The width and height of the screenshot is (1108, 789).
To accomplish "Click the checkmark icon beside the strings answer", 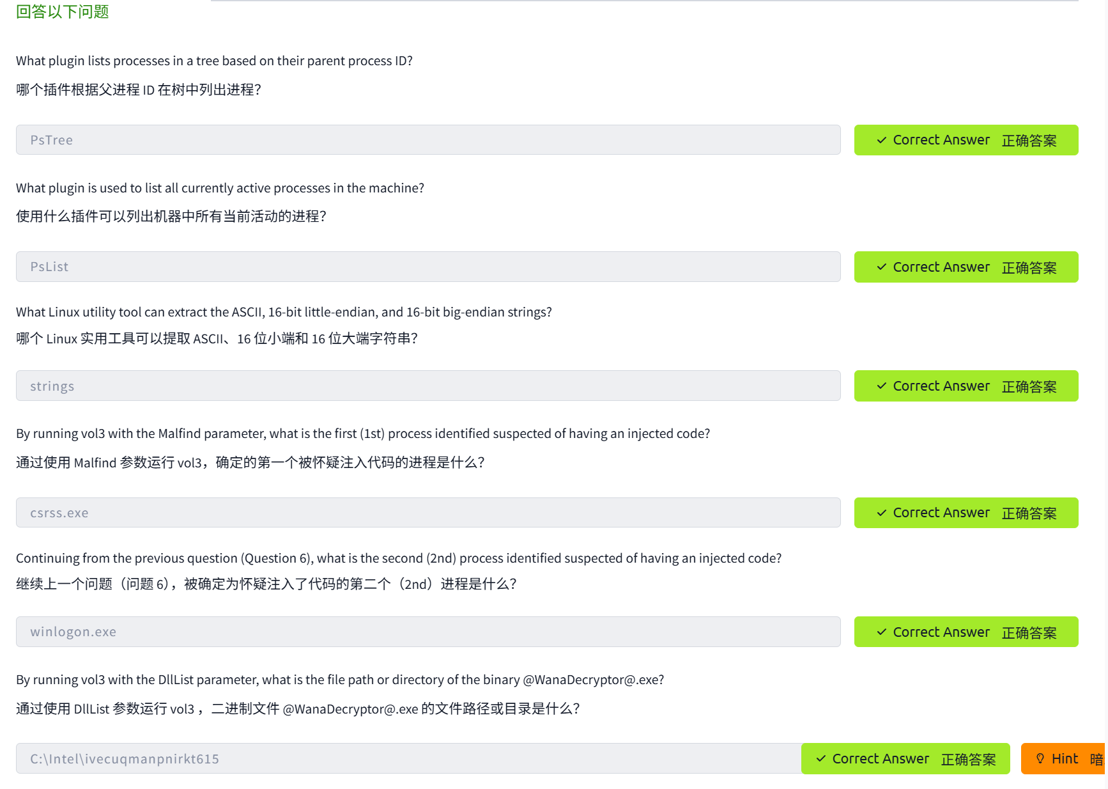I will coord(881,386).
